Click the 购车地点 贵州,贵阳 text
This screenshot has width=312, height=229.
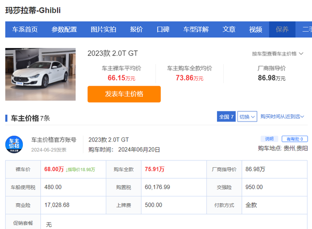coord(283,148)
